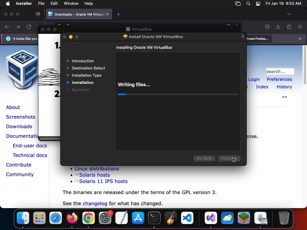Open the Contribute sidebar link
The height and width of the screenshot is (230, 307).
pyautogui.click(x=19, y=165)
